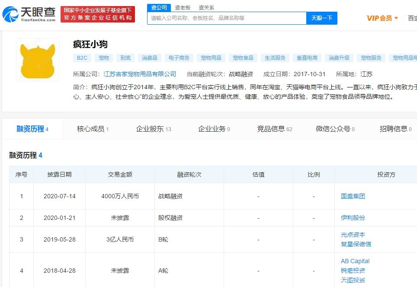Select the 宠物食品 tag
Viewport: 417px width, 287px height.
[244, 58]
